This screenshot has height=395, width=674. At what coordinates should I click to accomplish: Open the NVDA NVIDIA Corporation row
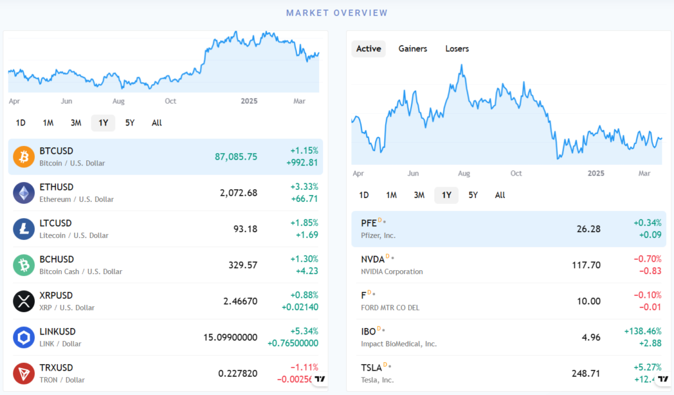tap(508, 265)
